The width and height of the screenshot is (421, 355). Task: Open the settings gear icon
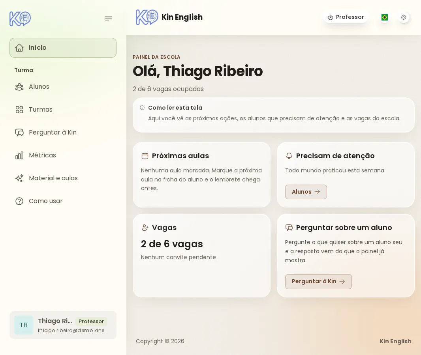click(404, 17)
